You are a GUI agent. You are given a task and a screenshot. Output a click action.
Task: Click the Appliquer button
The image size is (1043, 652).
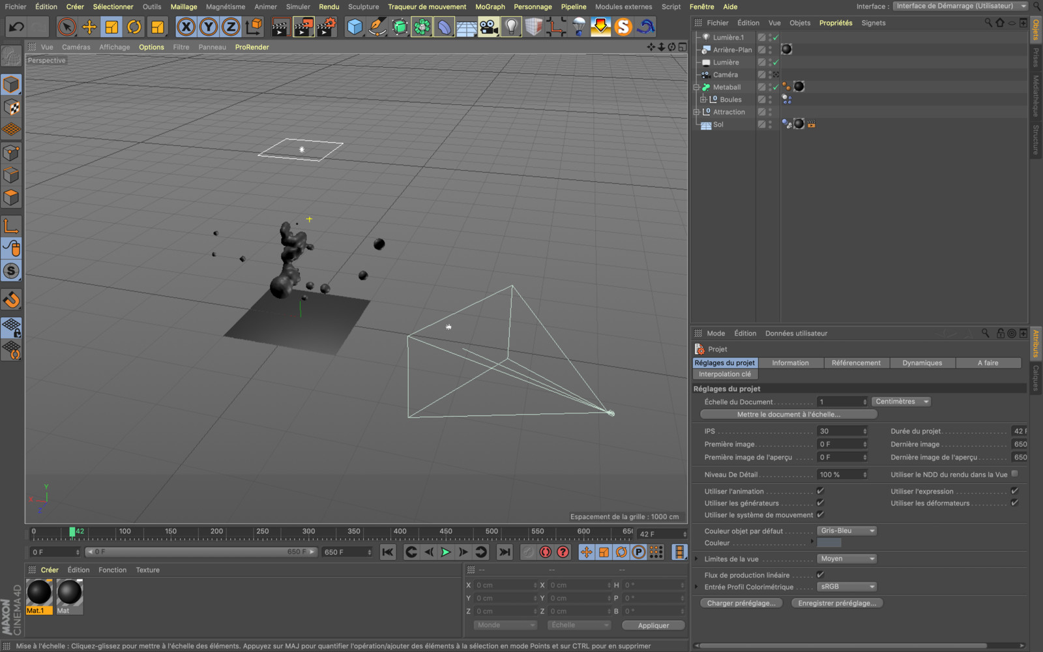653,625
